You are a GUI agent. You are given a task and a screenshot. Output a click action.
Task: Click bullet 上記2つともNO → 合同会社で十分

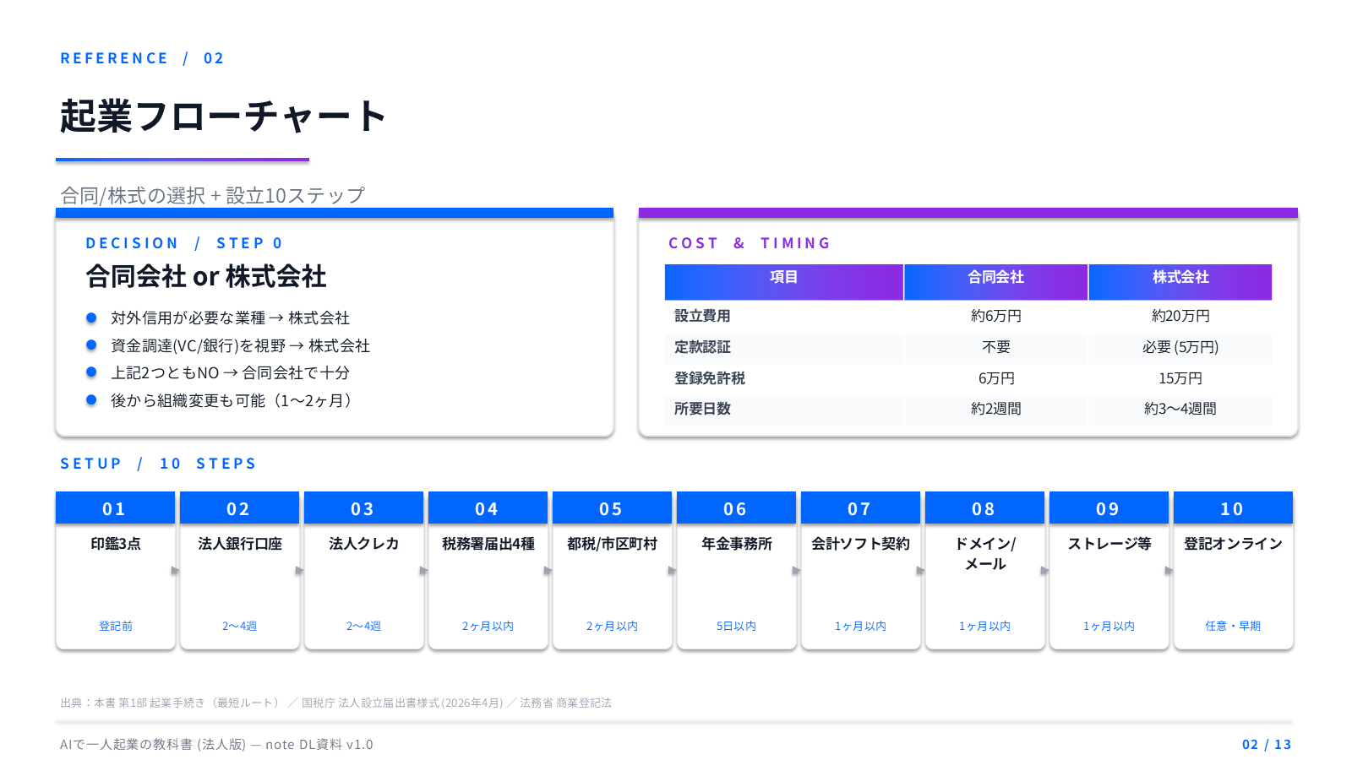point(230,372)
